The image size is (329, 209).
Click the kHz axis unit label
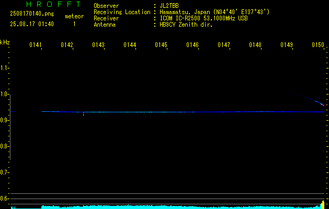pos(5,42)
